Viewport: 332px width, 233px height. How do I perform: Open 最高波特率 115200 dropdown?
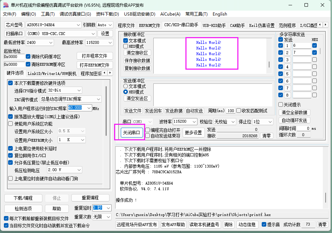(99, 42)
